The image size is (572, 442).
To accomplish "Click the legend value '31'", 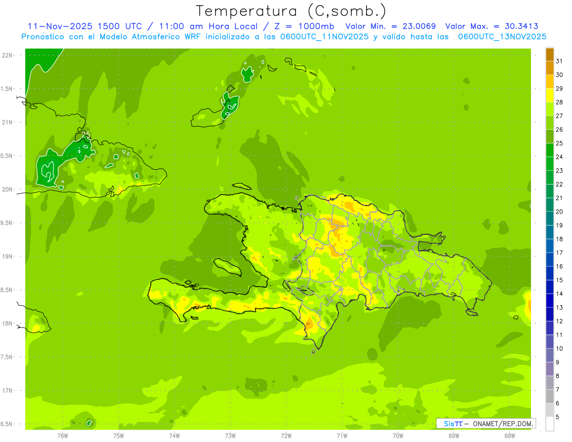I will 559,61.
